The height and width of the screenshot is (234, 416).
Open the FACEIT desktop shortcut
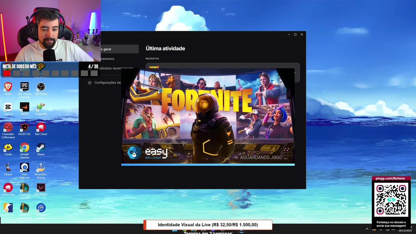pos(24,109)
